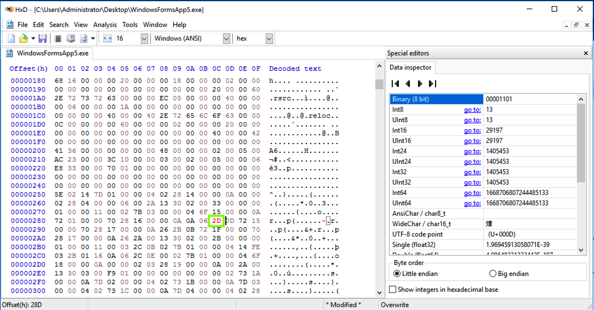Open the File menu
This screenshot has width=594, height=310.
(22, 25)
